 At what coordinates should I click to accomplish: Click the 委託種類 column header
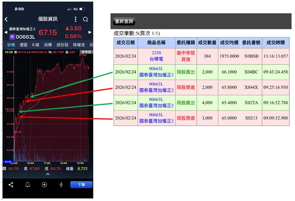tap(186, 43)
